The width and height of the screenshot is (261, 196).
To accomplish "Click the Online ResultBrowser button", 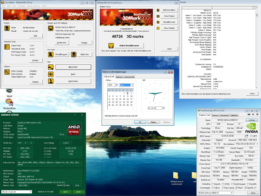I will (x=129, y=45).
